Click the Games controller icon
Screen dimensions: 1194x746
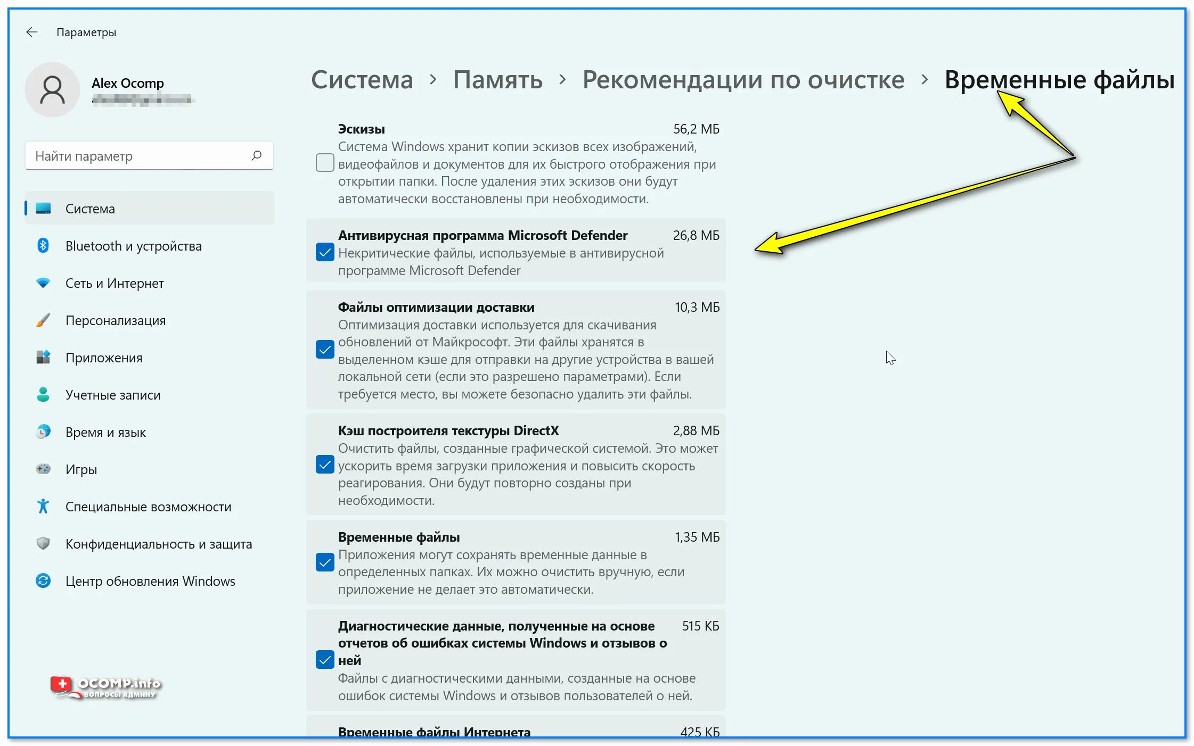pyautogui.click(x=43, y=469)
